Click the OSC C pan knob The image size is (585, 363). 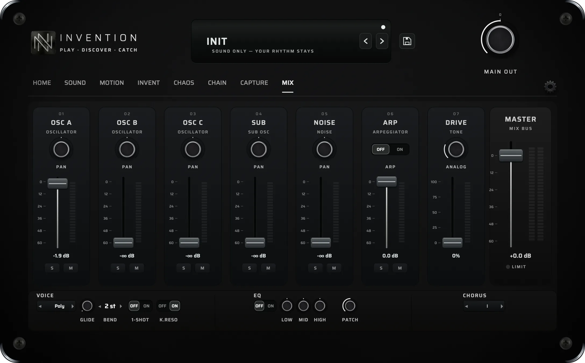(x=193, y=149)
